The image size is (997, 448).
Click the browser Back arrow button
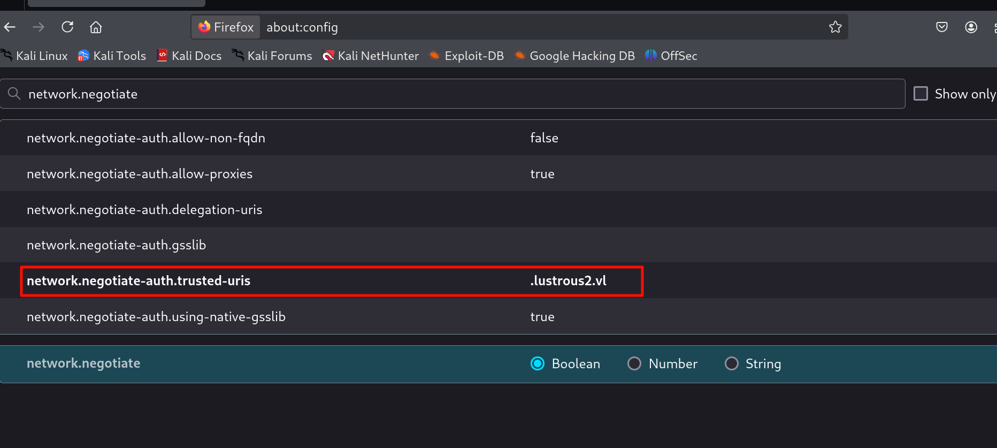coord(10,27)
